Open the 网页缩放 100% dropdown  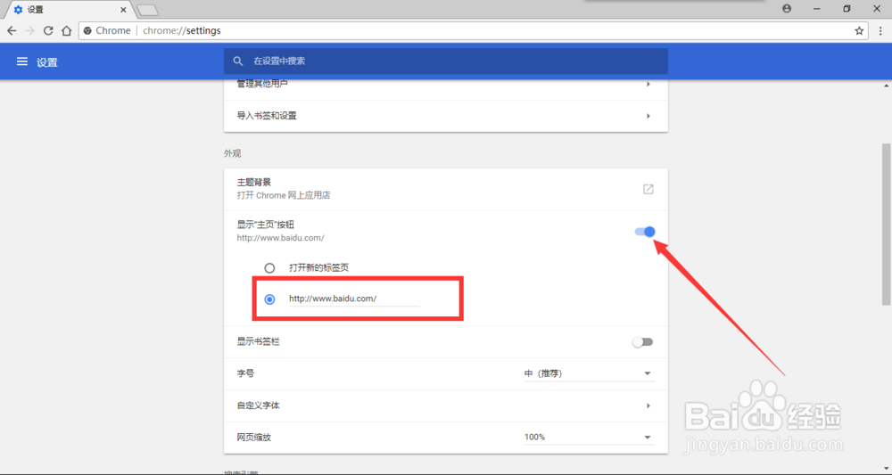[589, 437]
